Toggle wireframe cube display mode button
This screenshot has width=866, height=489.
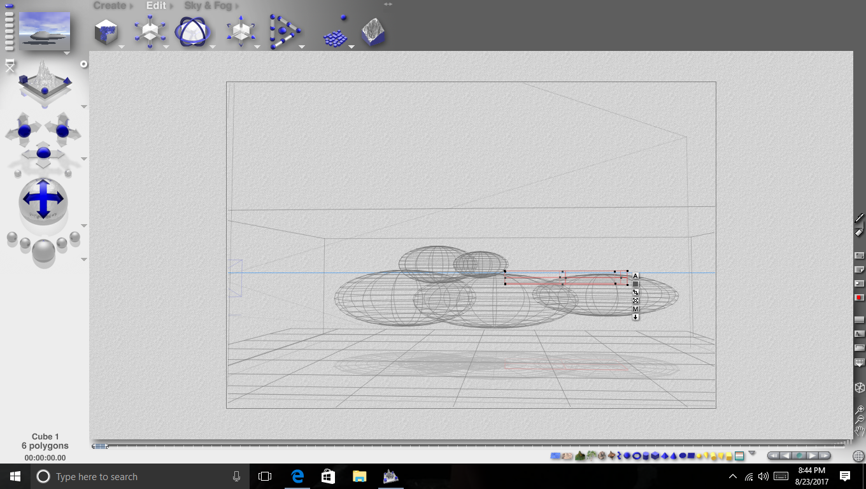860,387
